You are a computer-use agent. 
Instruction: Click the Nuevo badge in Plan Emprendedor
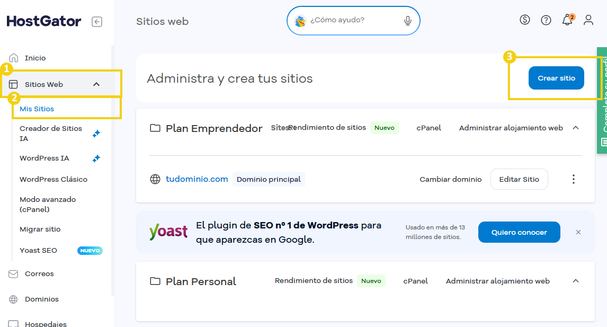(x=384, y=128)
